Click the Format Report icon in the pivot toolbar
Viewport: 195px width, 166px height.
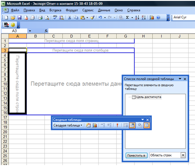click(x=88, y=125)
